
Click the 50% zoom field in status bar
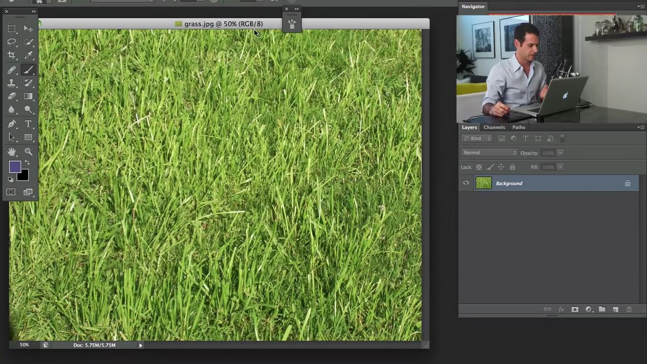click(x=24, y=345)
